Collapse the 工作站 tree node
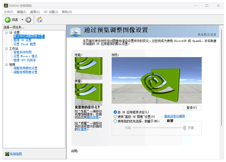226x162 pixels. click(7, 49)
